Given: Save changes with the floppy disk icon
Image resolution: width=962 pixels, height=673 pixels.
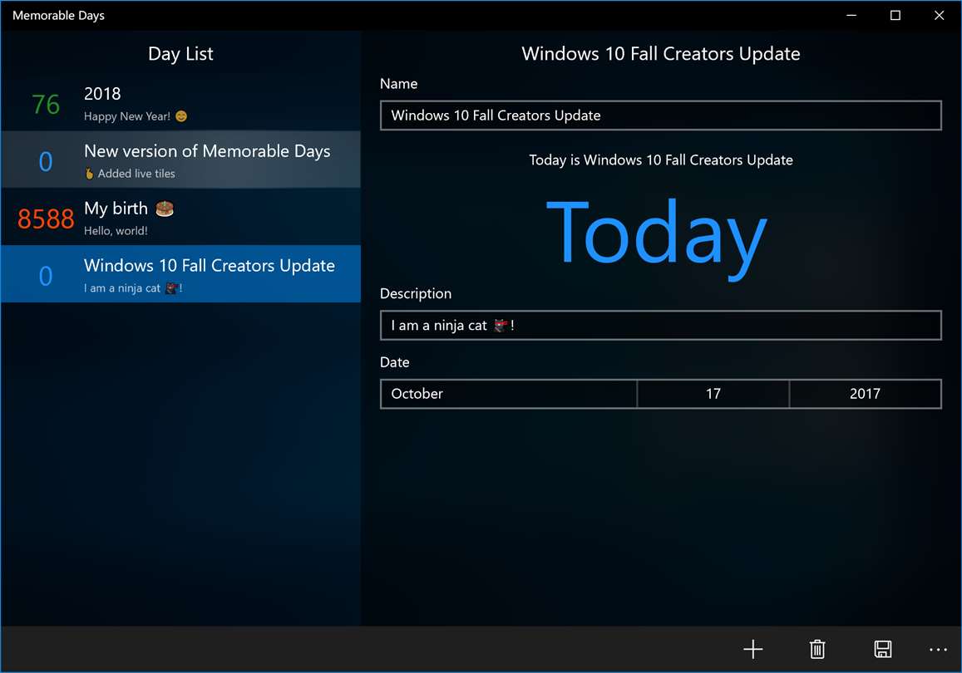Looking at the screenshot, I should point(882,649).
